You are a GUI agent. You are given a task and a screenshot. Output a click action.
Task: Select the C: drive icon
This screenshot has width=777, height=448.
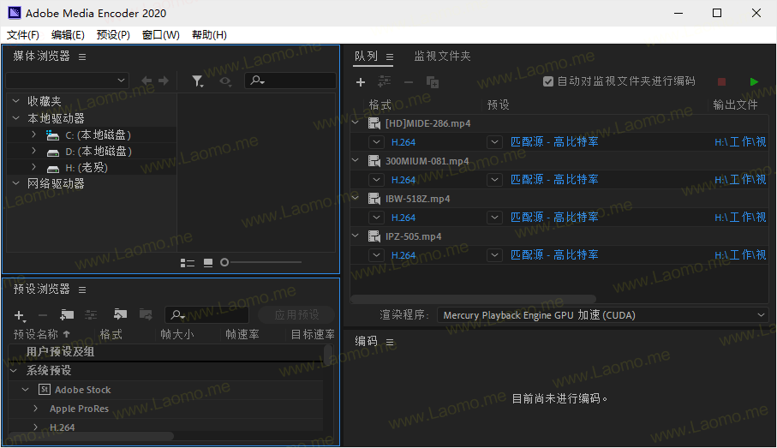(52, 134)
